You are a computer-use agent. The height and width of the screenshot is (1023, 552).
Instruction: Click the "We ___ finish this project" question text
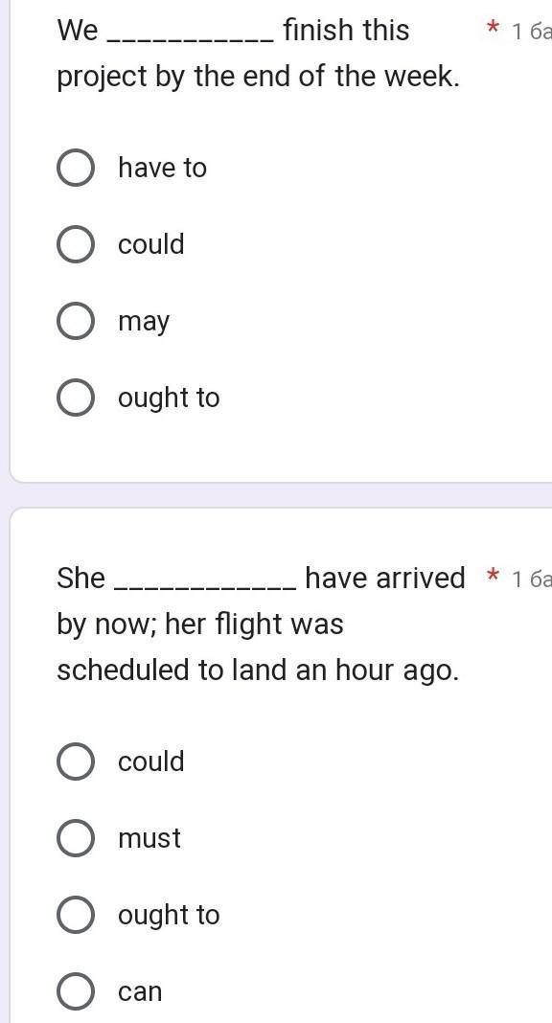click(x=259, y=54)
